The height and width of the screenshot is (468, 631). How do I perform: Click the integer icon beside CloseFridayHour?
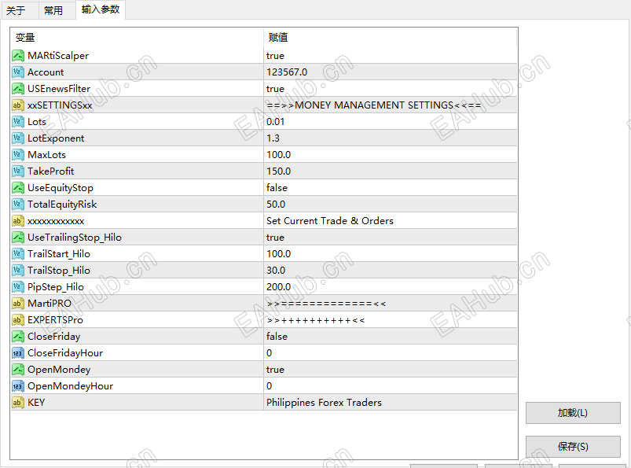(18, 353)
